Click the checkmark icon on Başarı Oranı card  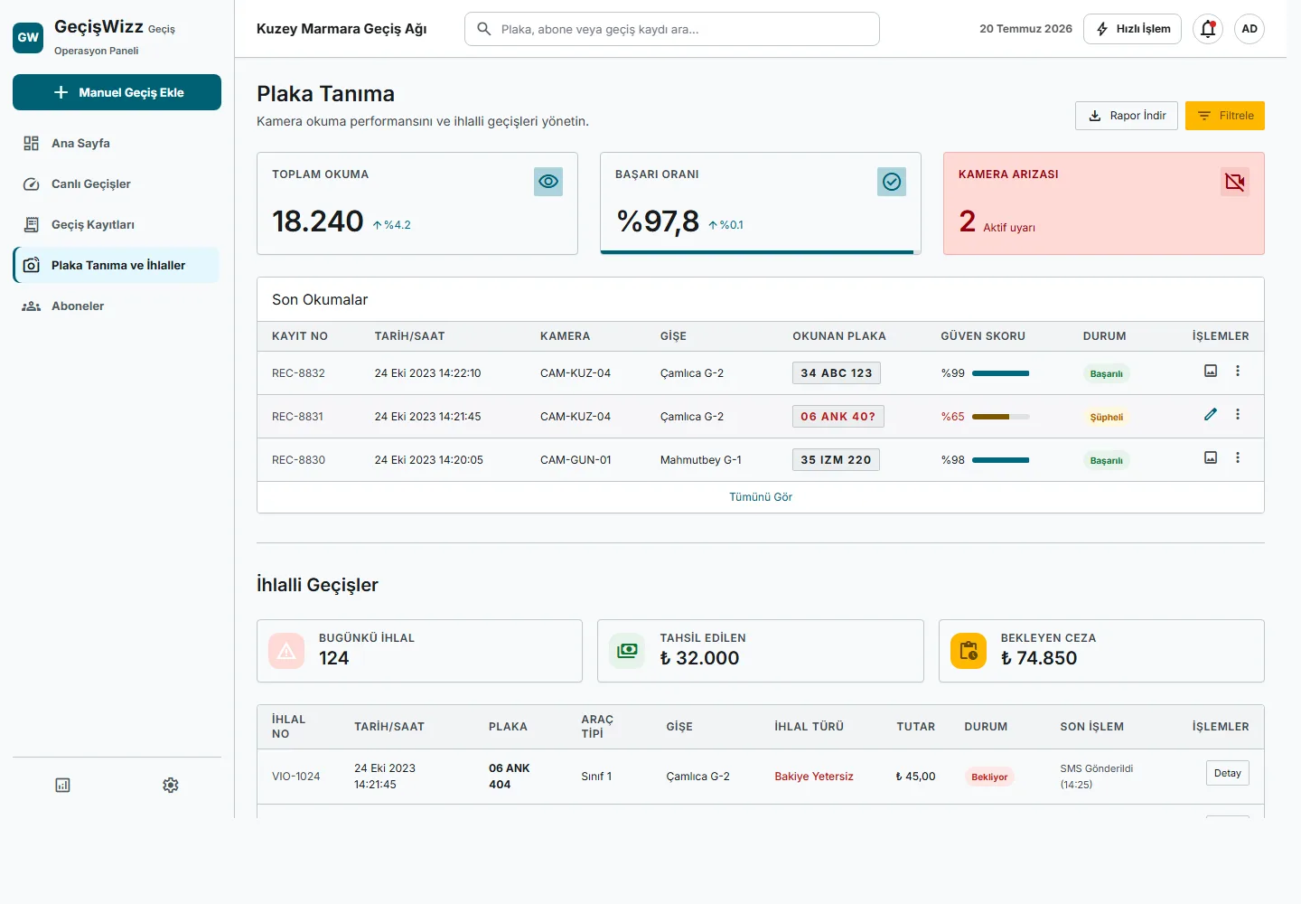[892, 182]
